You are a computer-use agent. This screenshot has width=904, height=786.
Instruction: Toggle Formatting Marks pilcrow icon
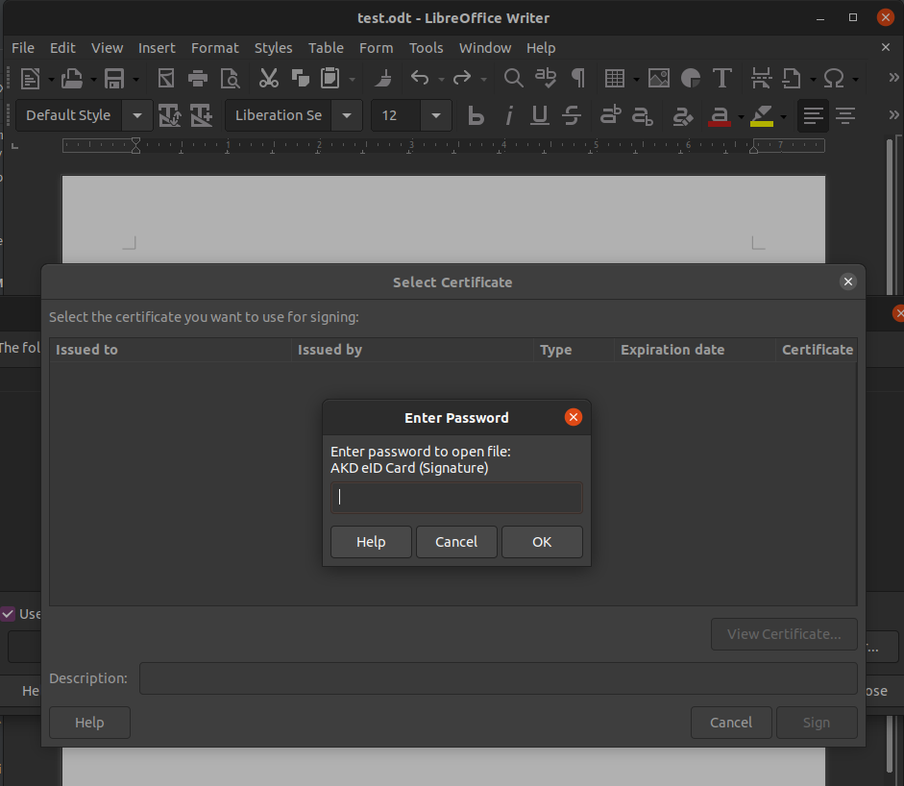point(577,79)
